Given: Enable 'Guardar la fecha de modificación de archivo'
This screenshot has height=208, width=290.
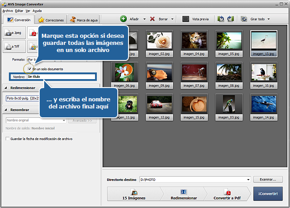Looking at the screenshot, I should tap(7, 139).
